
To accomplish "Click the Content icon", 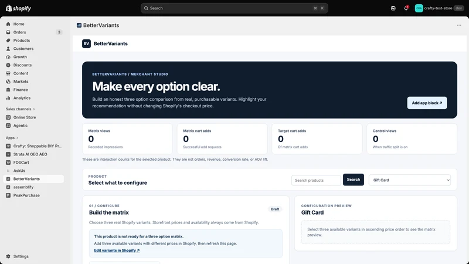I will coord(8,73).
